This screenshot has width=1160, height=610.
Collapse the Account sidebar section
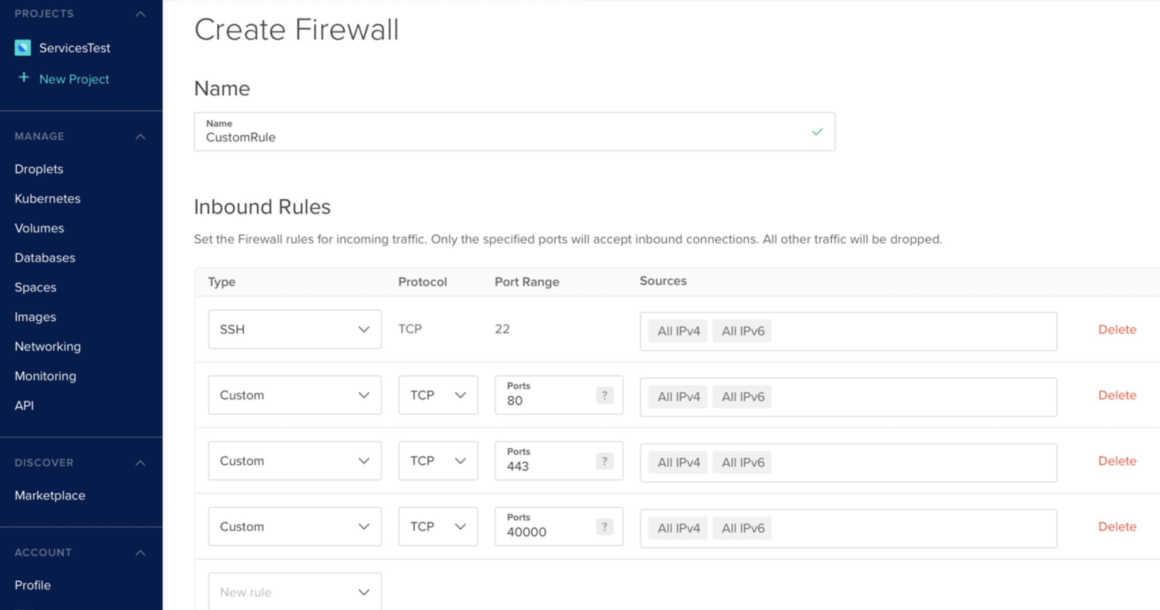point(141,553)
